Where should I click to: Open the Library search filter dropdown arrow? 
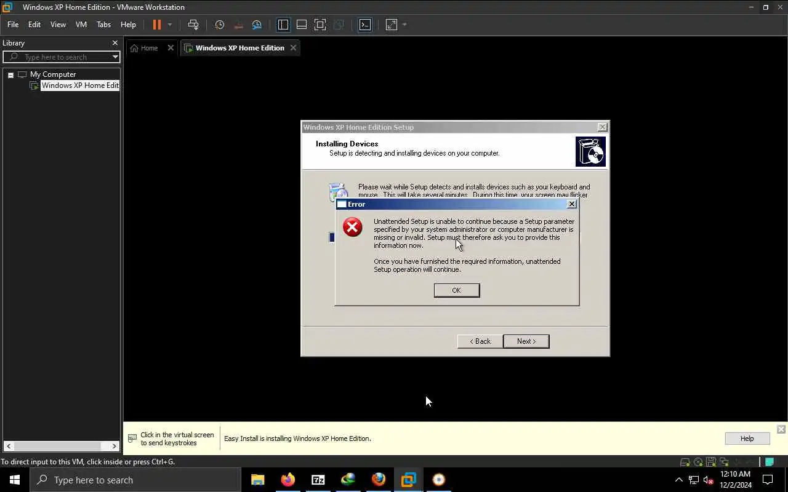coord(115,57)
